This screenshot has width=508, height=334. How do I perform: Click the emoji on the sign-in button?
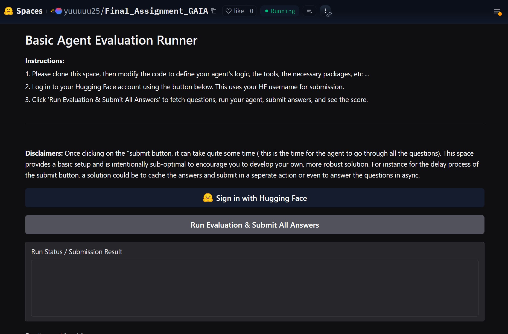click(x=208, y=198)
